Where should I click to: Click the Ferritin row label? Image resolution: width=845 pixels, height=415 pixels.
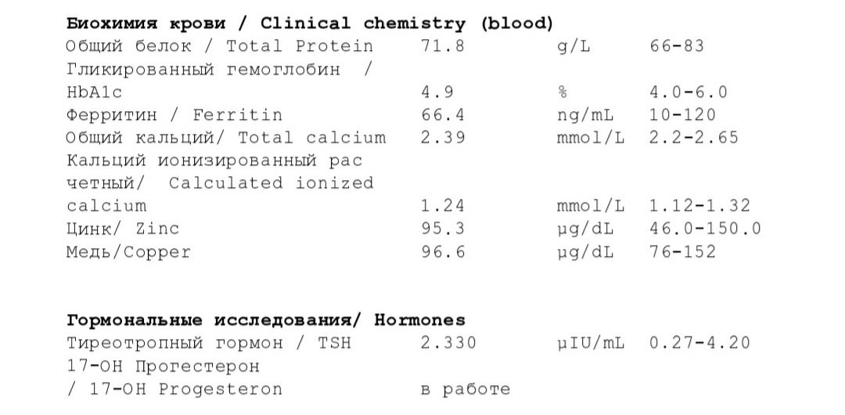(174, 115)
